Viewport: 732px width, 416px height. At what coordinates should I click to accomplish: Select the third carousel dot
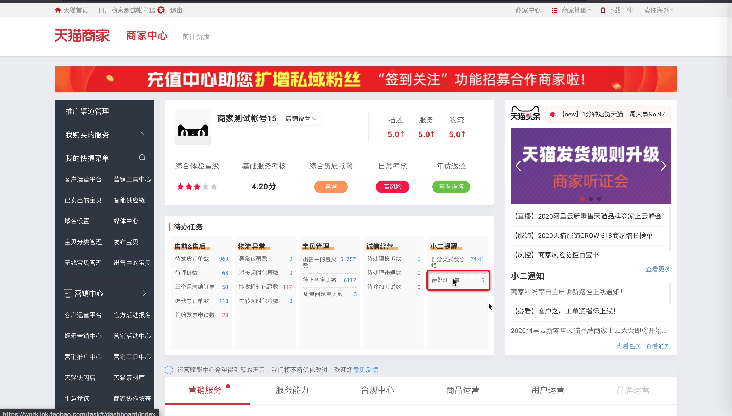[x=599, y=199]
